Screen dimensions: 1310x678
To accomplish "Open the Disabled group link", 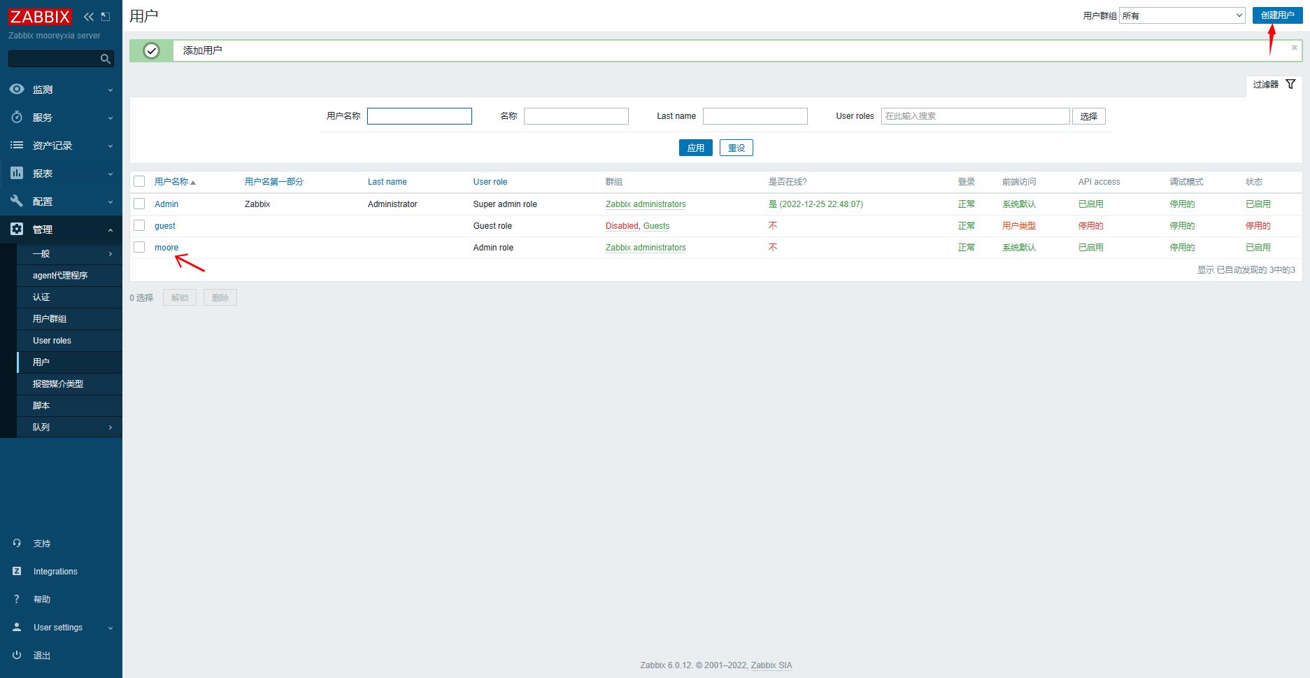I will (622, 226).
